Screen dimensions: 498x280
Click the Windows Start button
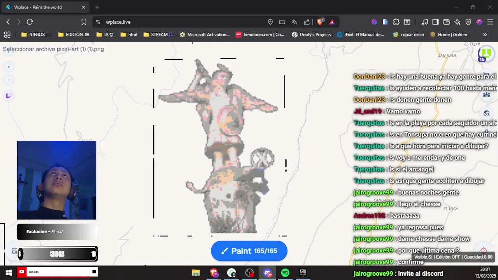point(8,273)
